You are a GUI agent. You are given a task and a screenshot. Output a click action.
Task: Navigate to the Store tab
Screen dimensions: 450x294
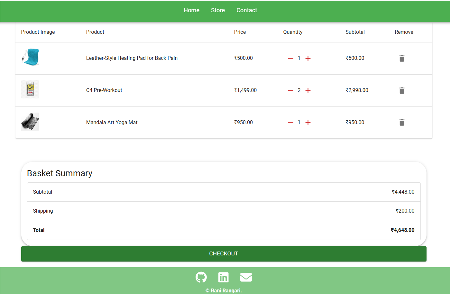(218, 10)
